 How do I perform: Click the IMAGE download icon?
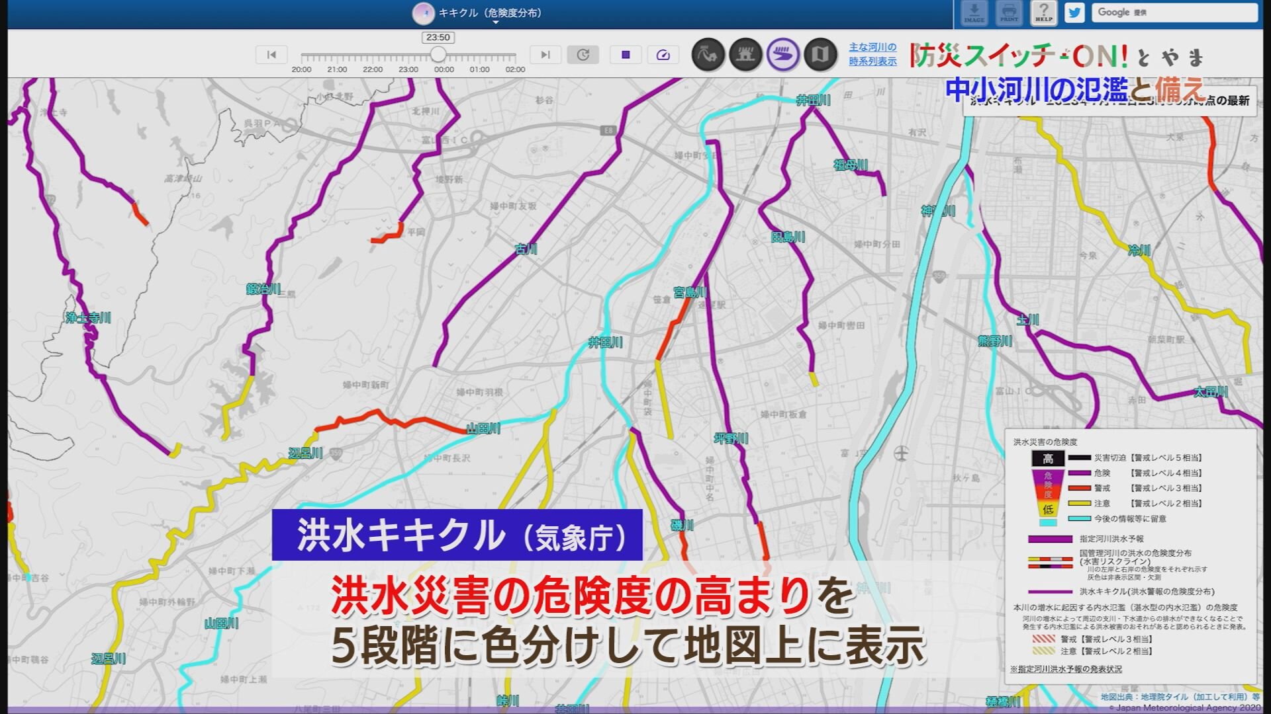(x=974, y=13)
